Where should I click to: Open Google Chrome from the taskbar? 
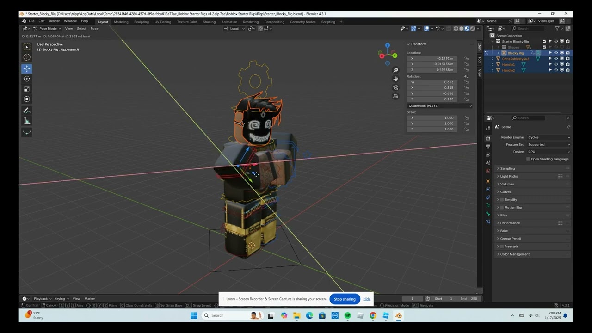(x=373, y=316)
